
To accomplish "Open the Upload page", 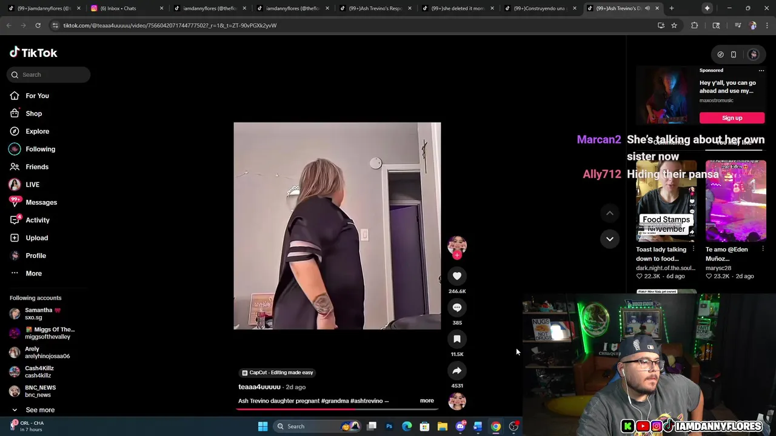I will coord(36,238).
